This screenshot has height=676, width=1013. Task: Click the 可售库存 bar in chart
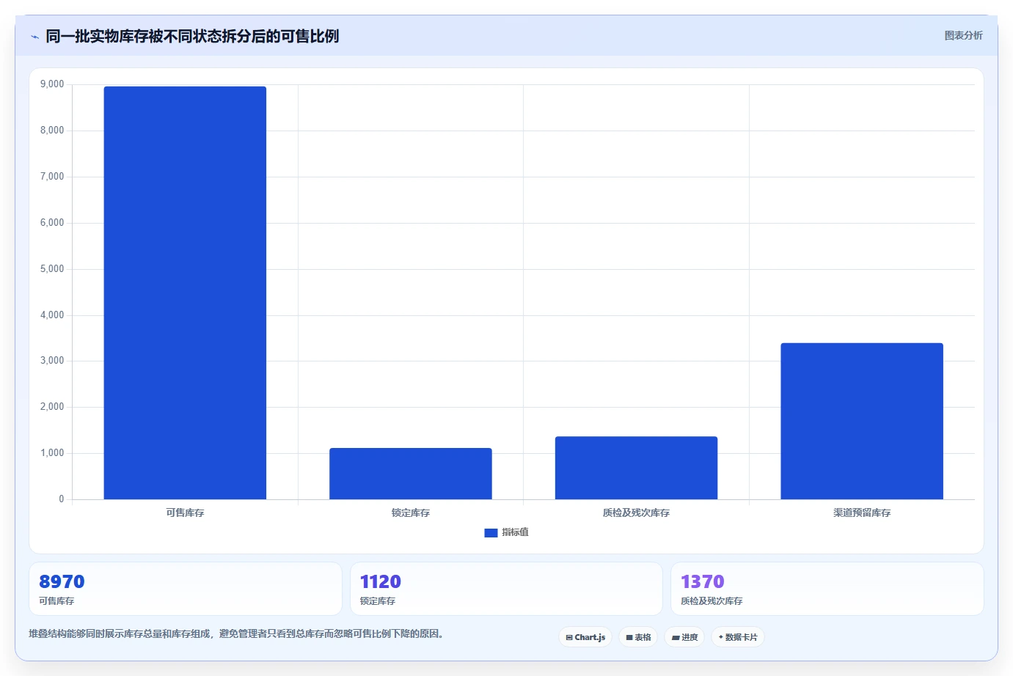tap(185, 293)
